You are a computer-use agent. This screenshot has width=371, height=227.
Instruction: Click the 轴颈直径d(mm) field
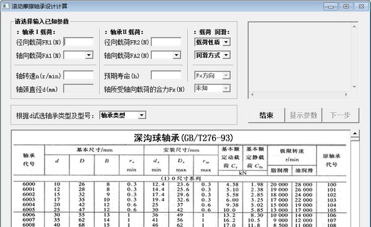click(79, 89)
